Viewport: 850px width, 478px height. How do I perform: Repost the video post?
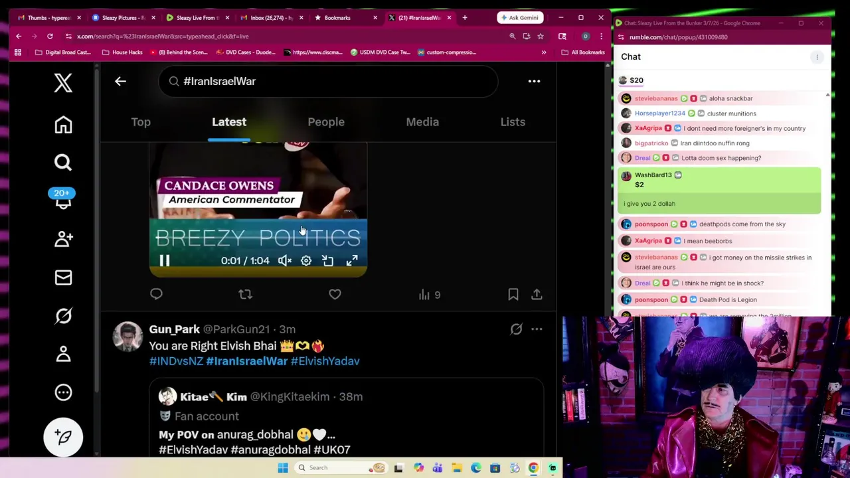pos(245,294)
